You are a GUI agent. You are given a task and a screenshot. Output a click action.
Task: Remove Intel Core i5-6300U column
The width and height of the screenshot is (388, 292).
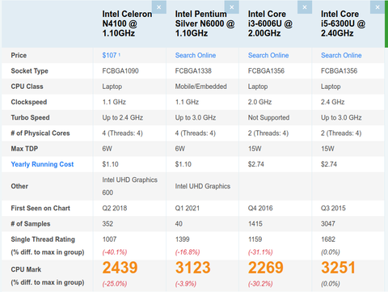(x=377, y=7)
